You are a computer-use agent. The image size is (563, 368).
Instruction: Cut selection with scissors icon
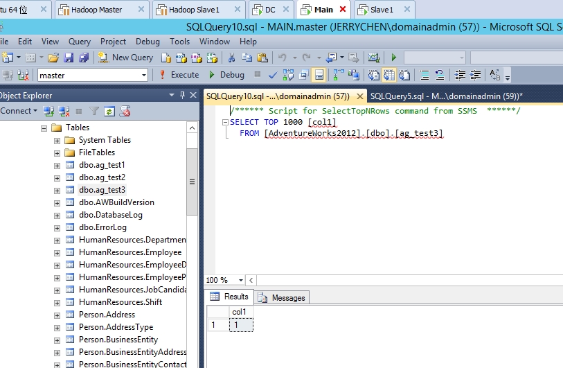pyautogui.click(x=231, y=58)
